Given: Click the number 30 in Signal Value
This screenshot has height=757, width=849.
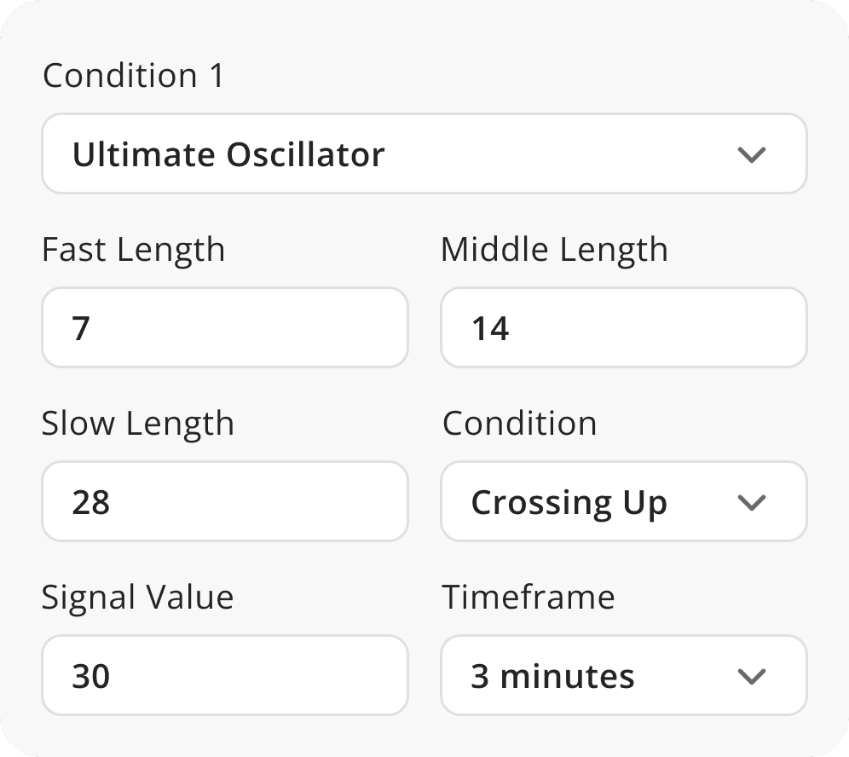Looking at the screenshot, I should pos(91,677).
